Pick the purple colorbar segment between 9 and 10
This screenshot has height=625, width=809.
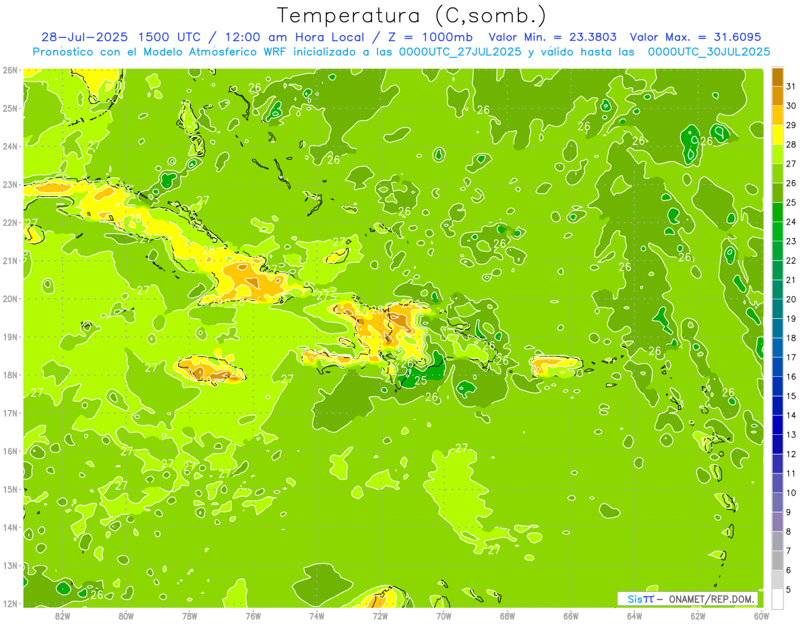777,502
